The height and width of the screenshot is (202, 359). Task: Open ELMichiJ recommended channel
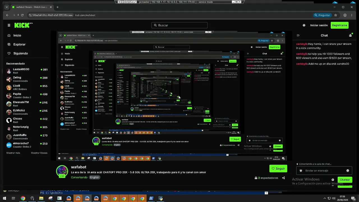coord(27,112)
